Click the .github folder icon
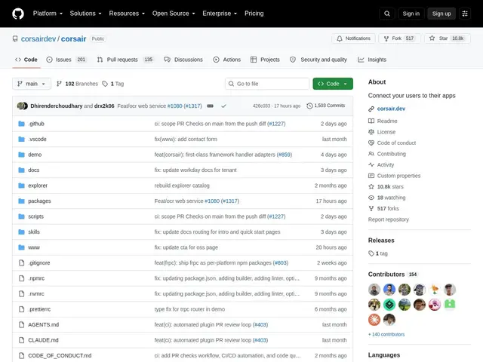483x362 pixels. point(21,124)
